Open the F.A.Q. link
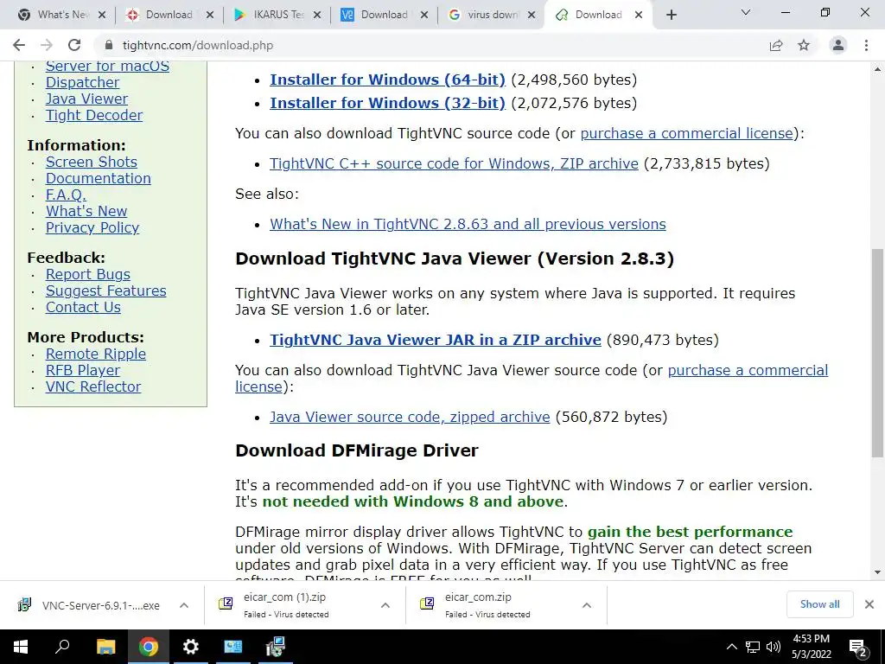The height and width of the screenshot is (664, 885). tap(66, 195)
